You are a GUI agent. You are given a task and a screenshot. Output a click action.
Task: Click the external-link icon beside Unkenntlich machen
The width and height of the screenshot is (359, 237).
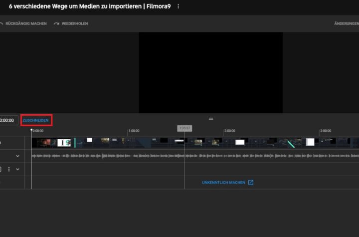coord(251,183)
